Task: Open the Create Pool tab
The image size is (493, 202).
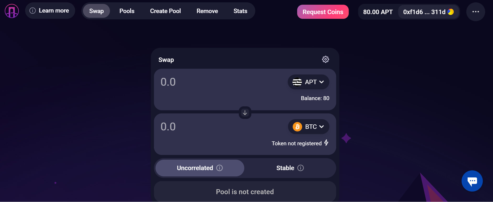Action: point(165,11)
